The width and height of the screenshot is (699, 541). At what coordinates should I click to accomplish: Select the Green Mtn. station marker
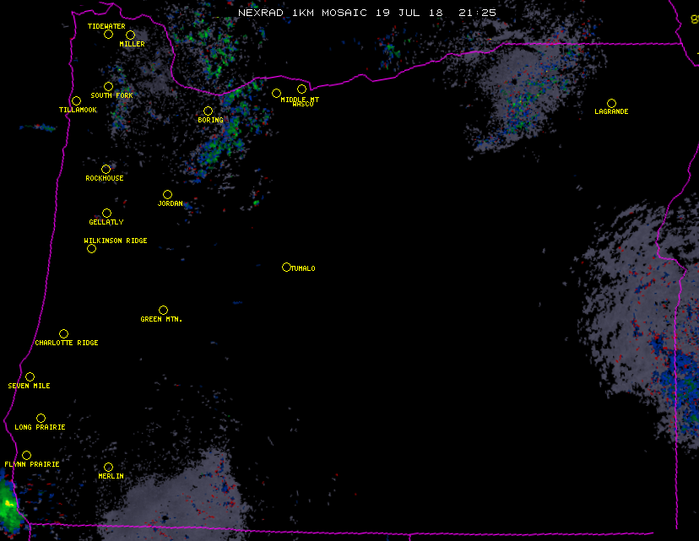163,311
